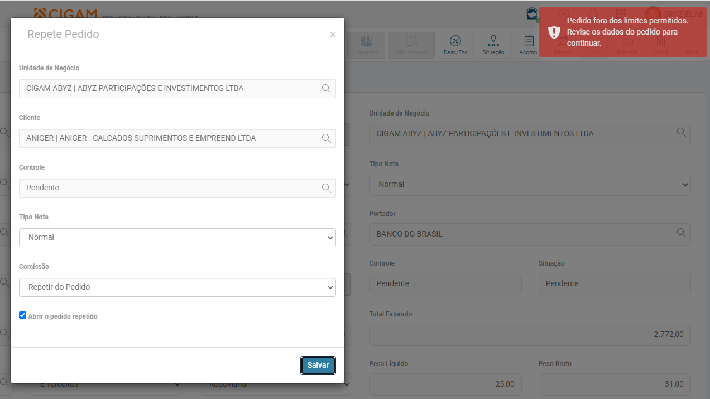
Task: Open the Calc. Imposto toolbar icon
Action: tap(411, 45)
